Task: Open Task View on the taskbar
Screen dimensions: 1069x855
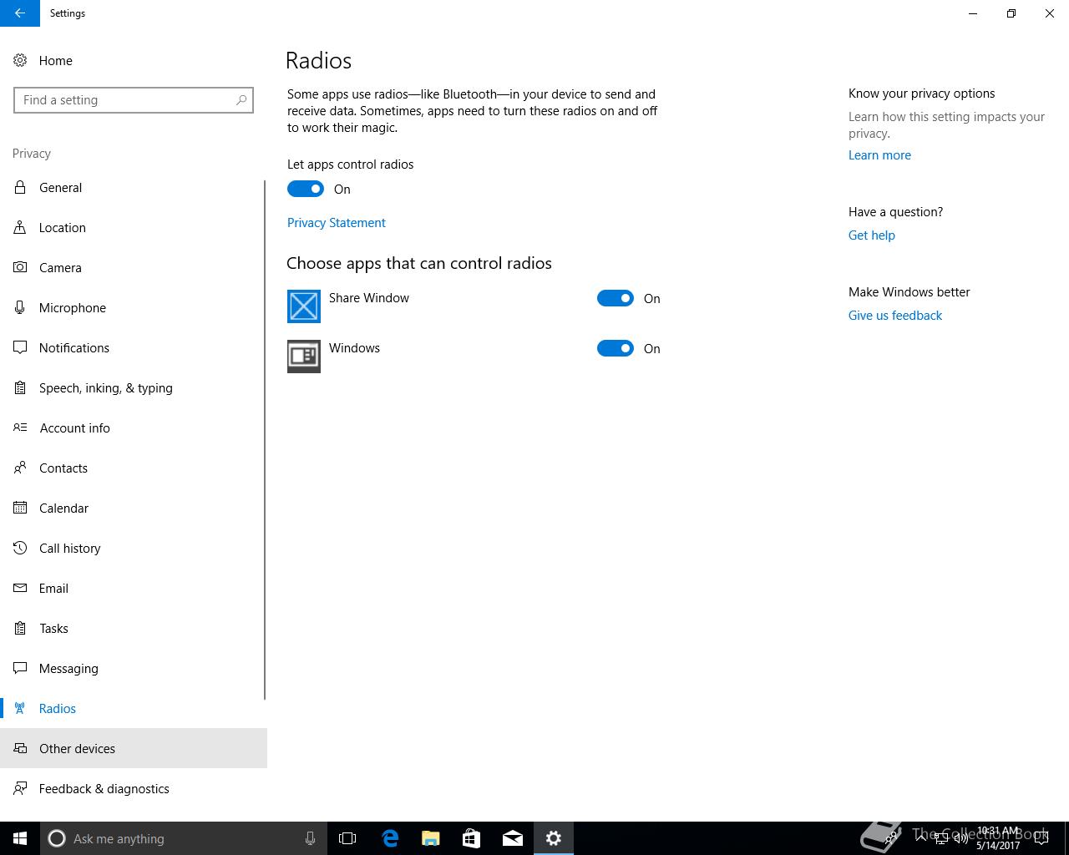Action: click(347, 838)
